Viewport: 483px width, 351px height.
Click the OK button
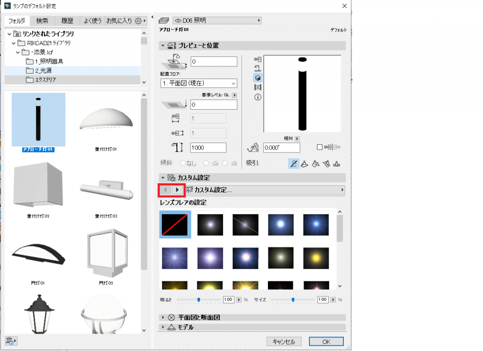[326, 342]
